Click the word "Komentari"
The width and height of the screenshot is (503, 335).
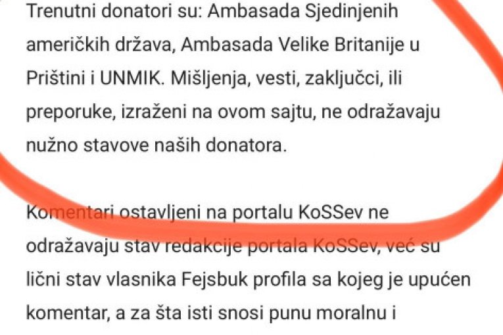point(70,212)
